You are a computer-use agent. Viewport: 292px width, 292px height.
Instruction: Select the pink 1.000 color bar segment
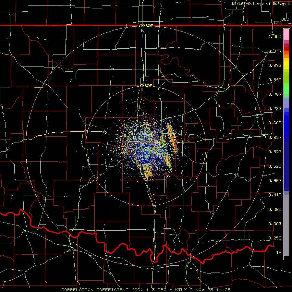click(x=286, y=34)
